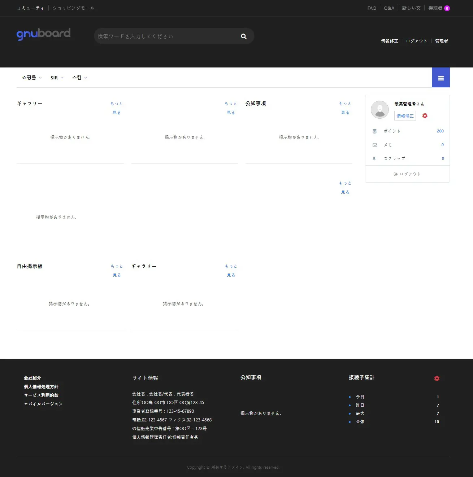
Task: Switch to the ショッピングモール tab
Action: 73,8
